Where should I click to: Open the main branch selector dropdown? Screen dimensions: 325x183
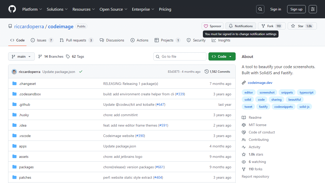pyautogui.click(x=21, y=56)
